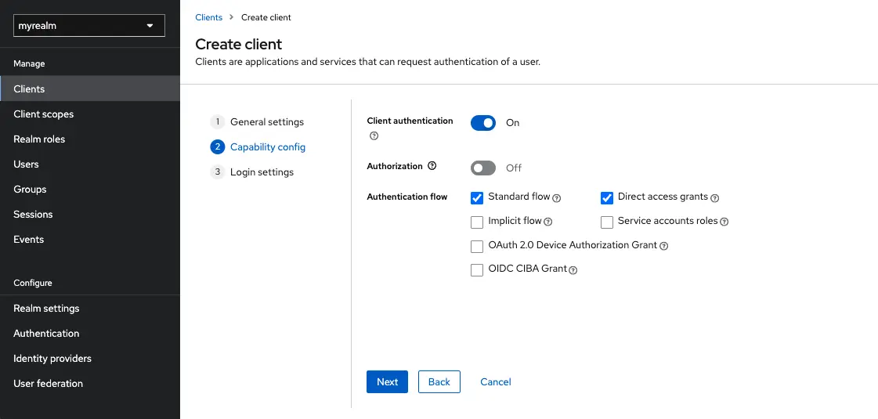Follow the Clients breadcrumb link
This screenshot has width=878, height=419.
click(209, 17)
